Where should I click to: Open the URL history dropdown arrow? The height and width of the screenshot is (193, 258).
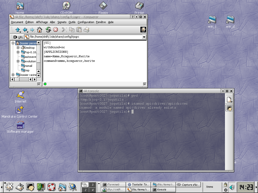[x=144, y=37]
